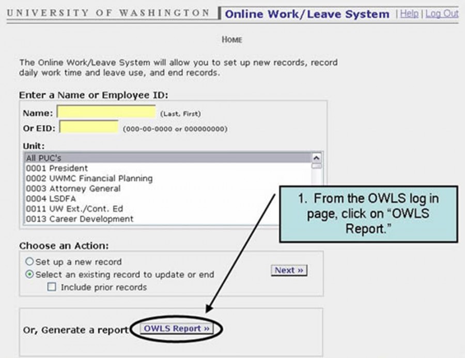Image resolution: width=465 pixels, height=358 pixels.
Task: Click the OWLS Report button
Action: click(177, 329)
